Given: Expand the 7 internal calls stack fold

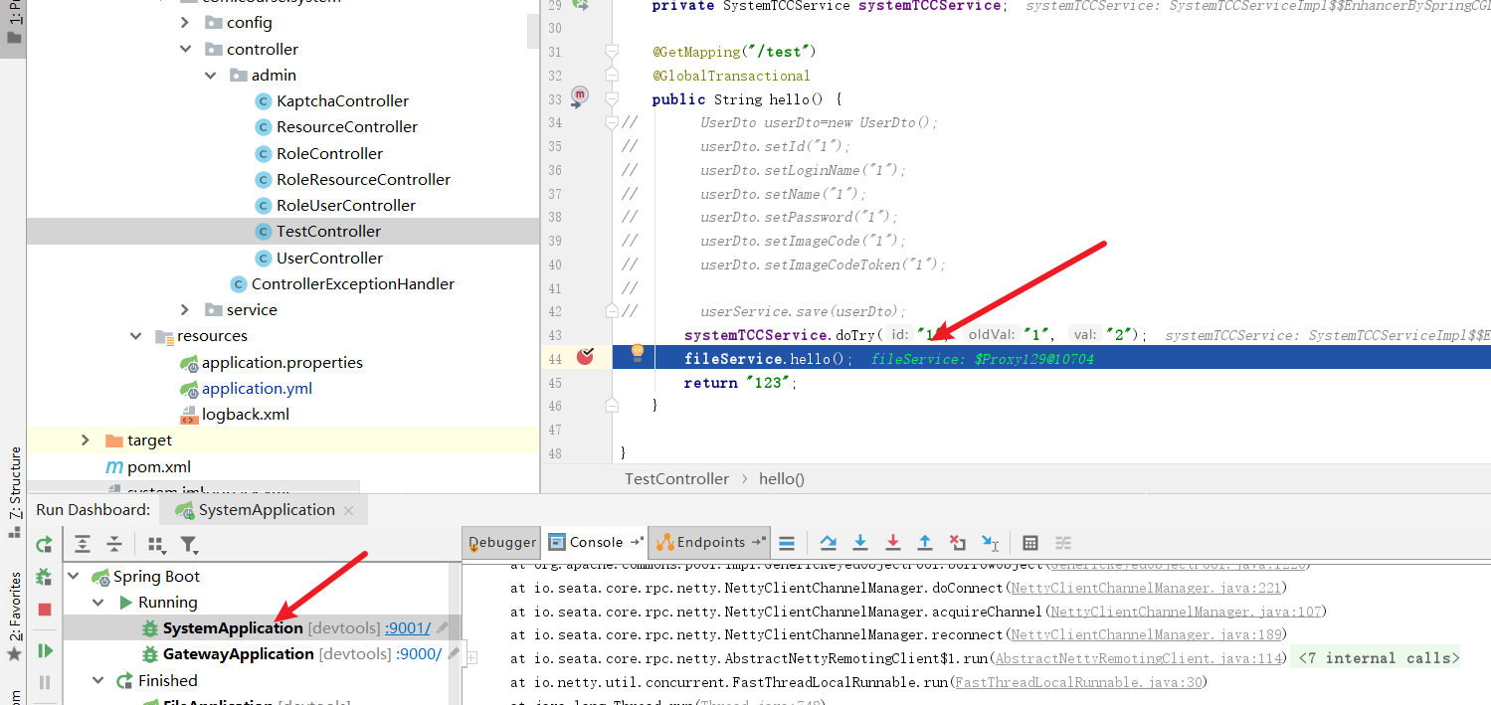Looking at the screenshot, I should point(1377,658).
